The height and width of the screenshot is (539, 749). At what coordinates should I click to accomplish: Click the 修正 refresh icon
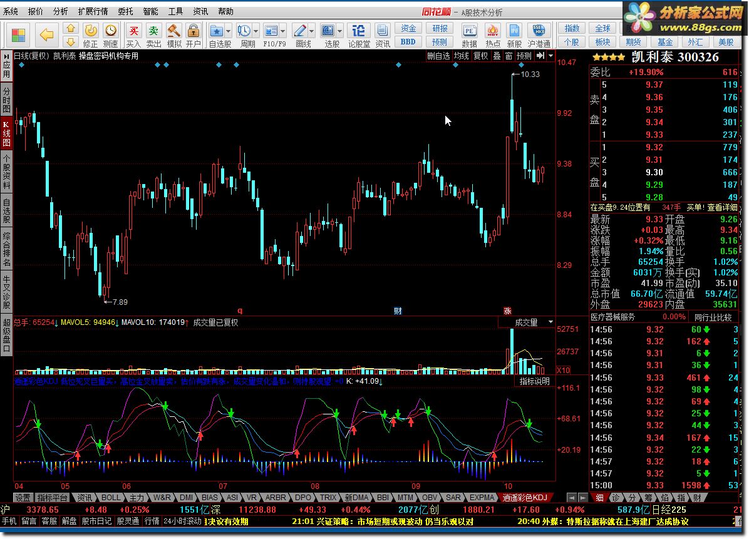[90, 31]
